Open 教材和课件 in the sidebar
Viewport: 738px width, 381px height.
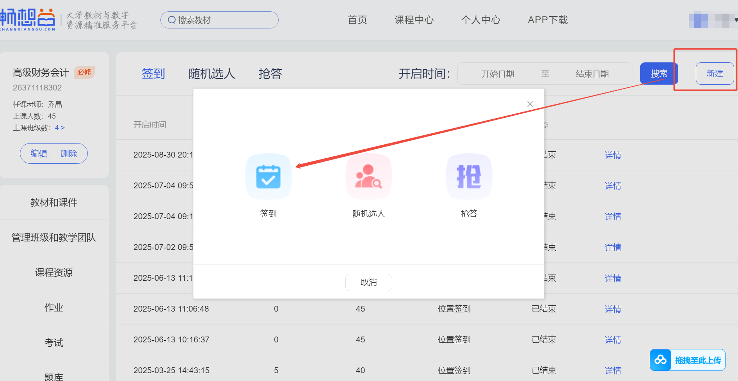[54, 202]
